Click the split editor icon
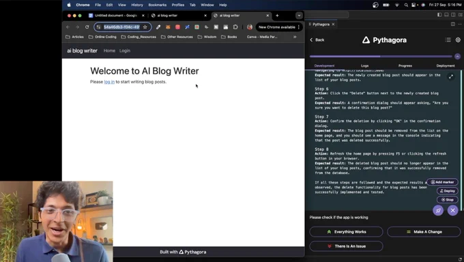The image size is (464, 262). 453,25
